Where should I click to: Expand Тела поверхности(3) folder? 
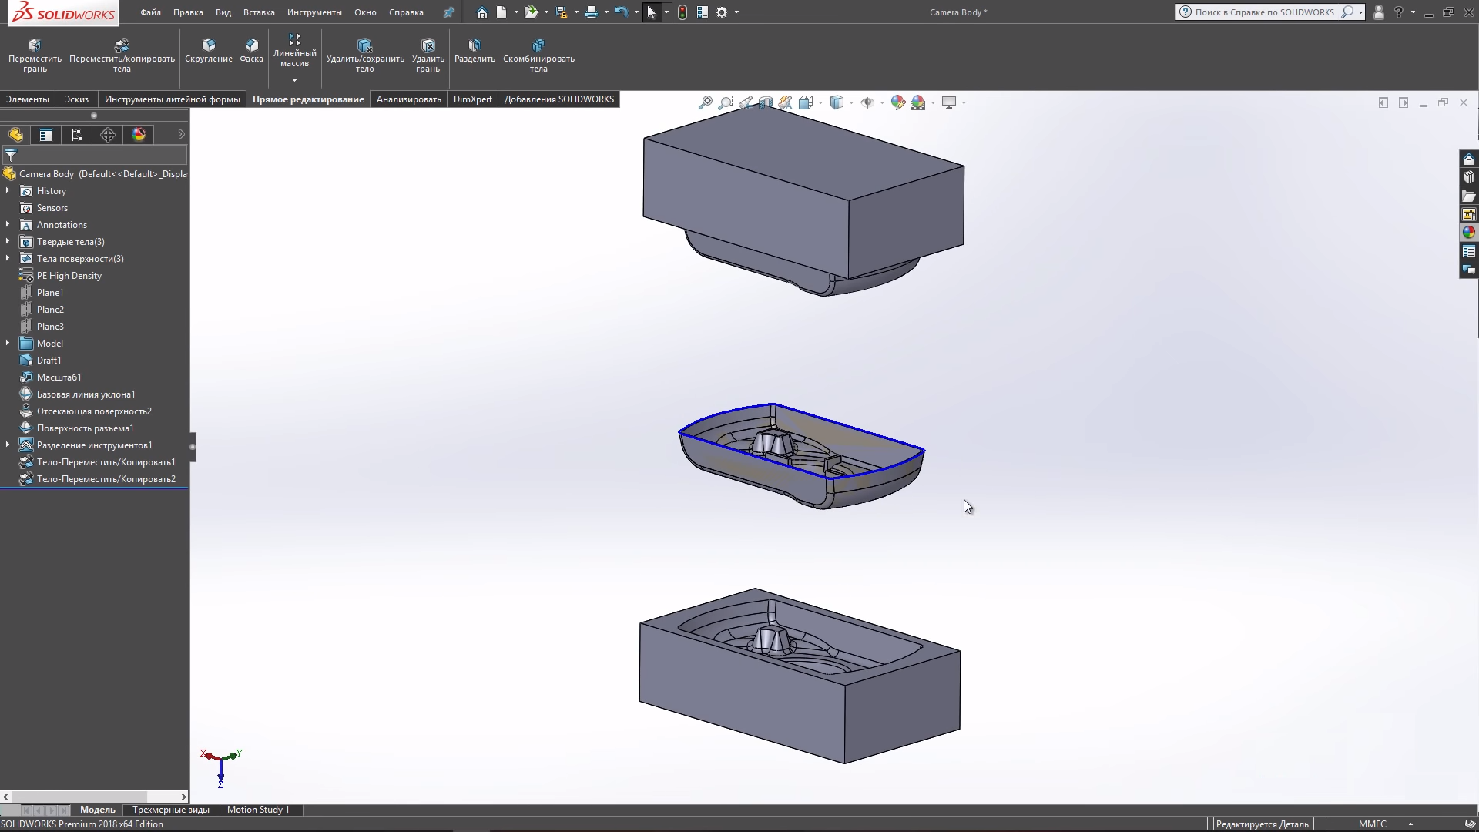pyautogui.click(x=8, y=258)
